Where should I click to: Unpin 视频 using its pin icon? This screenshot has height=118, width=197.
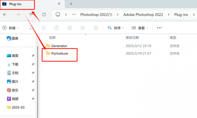(x=33, y=99)
